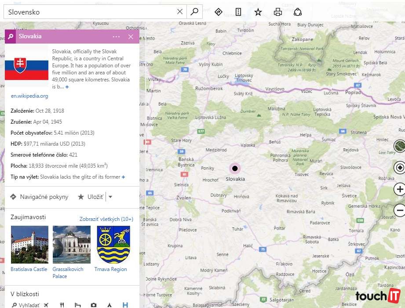Click Navigačné pokyny button
The image size is (405, 308).
point(39,197)
